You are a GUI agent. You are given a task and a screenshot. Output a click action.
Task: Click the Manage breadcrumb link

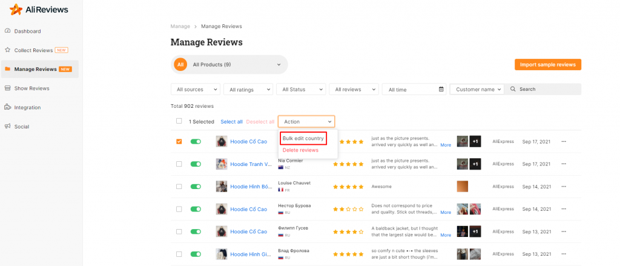pyautogui.click(x=180, y=27)
